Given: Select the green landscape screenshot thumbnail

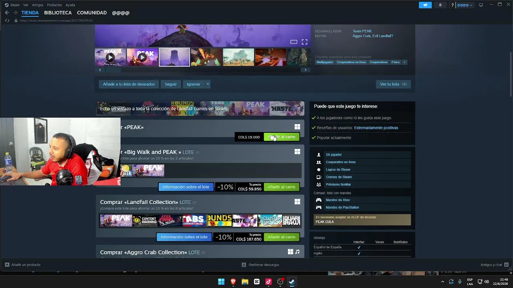Looking at the screenshot, I should point(238,57).
